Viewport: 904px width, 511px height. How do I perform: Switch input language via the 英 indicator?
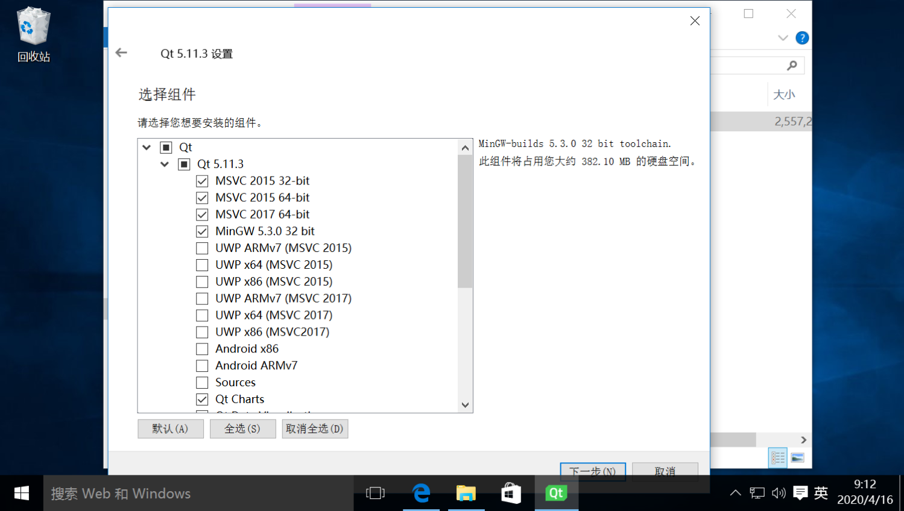click(821, 492)
